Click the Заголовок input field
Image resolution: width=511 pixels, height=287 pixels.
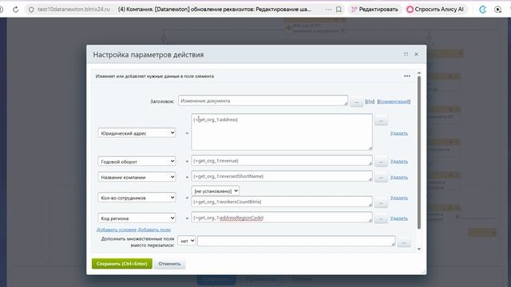(263, 100)
